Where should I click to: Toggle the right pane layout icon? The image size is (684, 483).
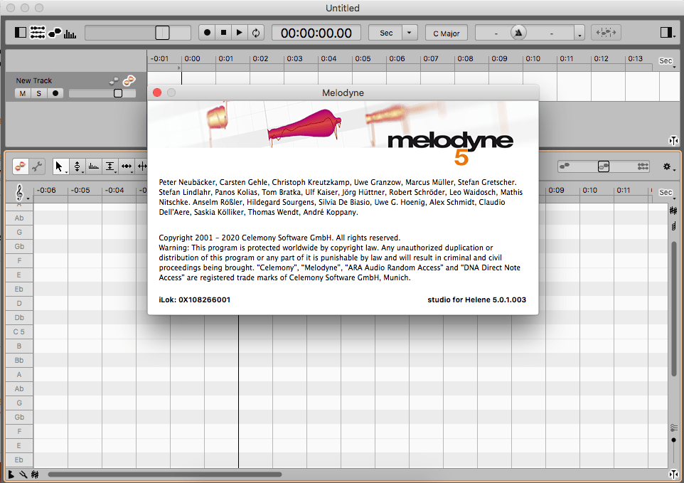(x=666, y=32)
